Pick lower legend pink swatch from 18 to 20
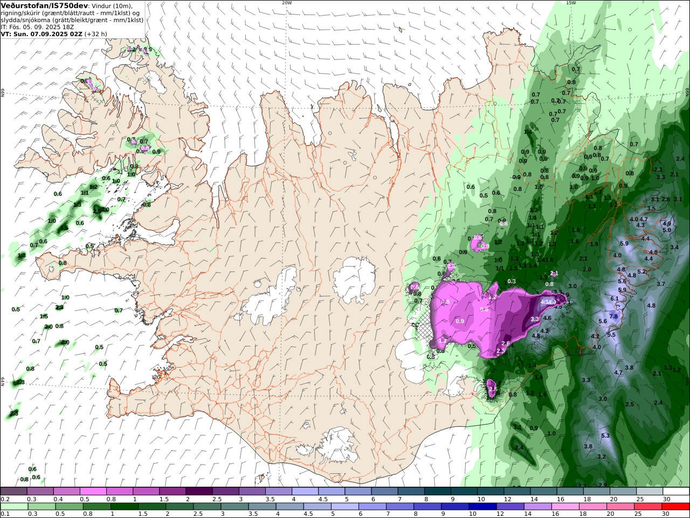The height and width of the screenshot is (518, 690). [594, 507]
